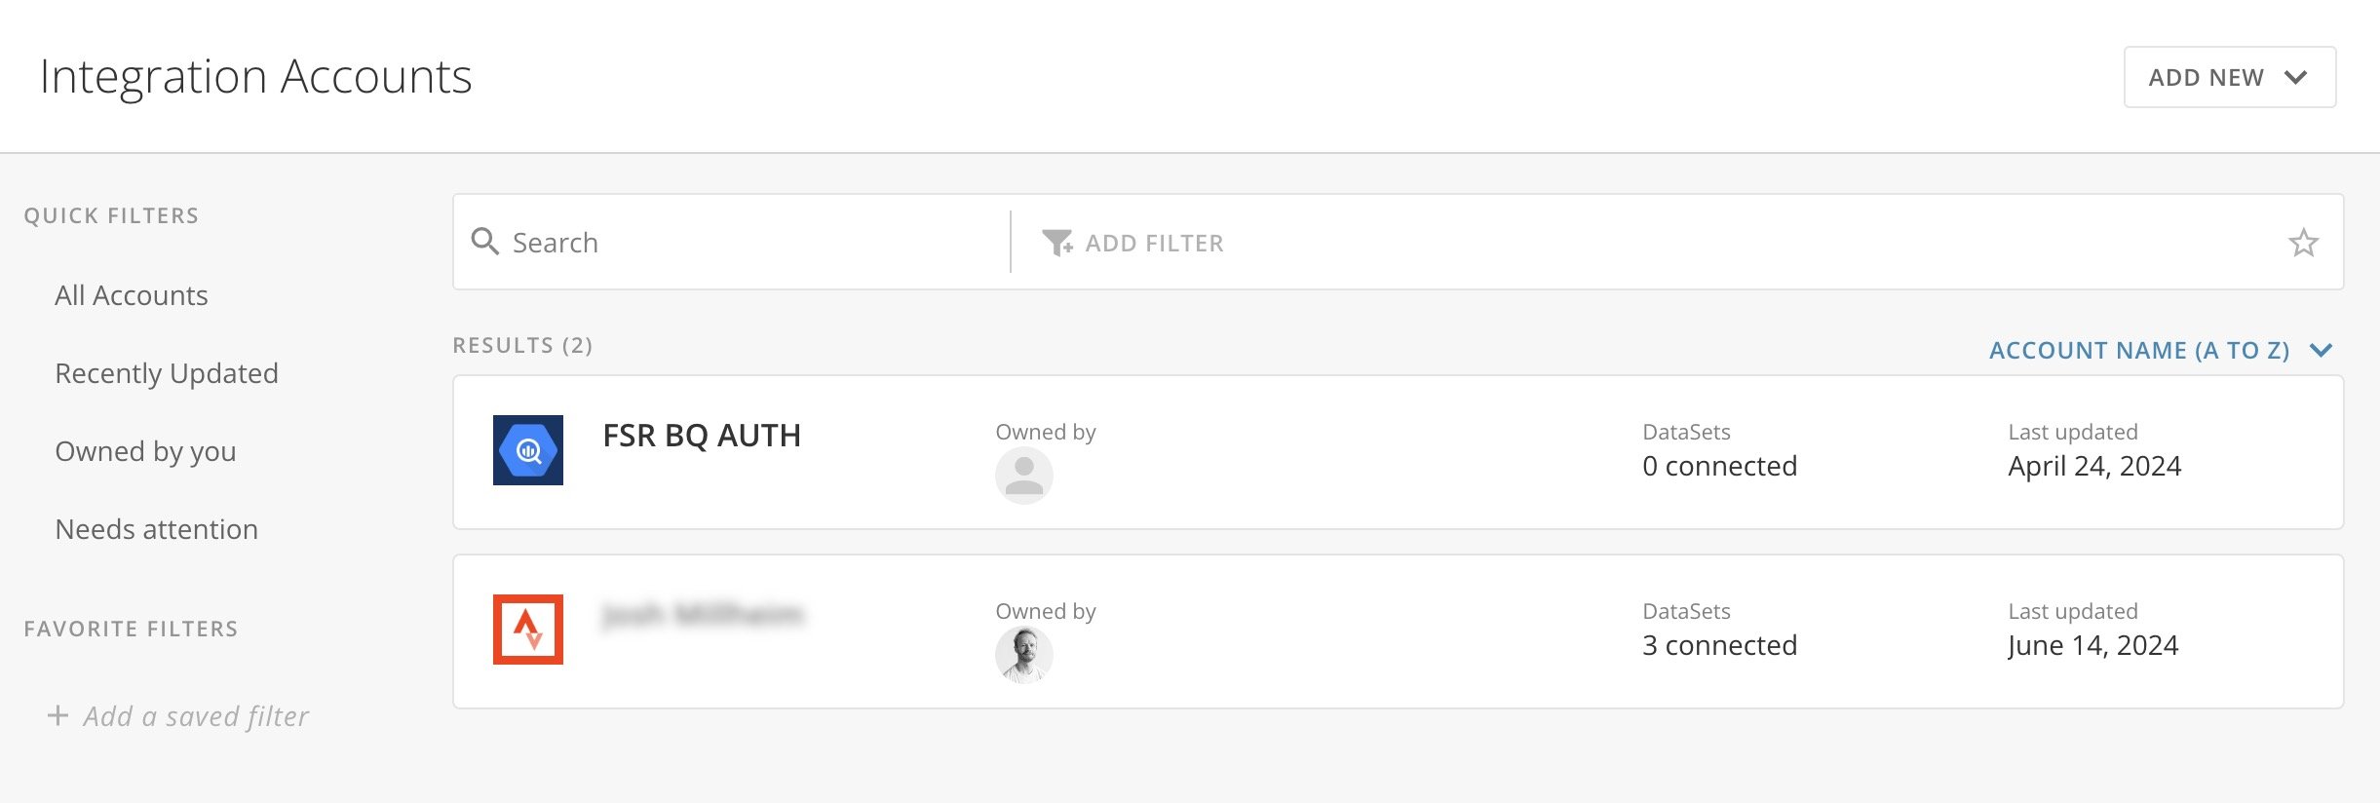
Task: Click the BigQuery icon for FSR BQ AUTH
Action: pyautogui.click(x=527, y=450)
